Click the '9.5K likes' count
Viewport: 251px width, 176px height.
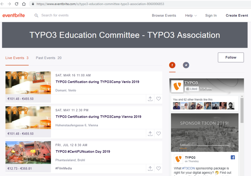click(x=206, y=89)
